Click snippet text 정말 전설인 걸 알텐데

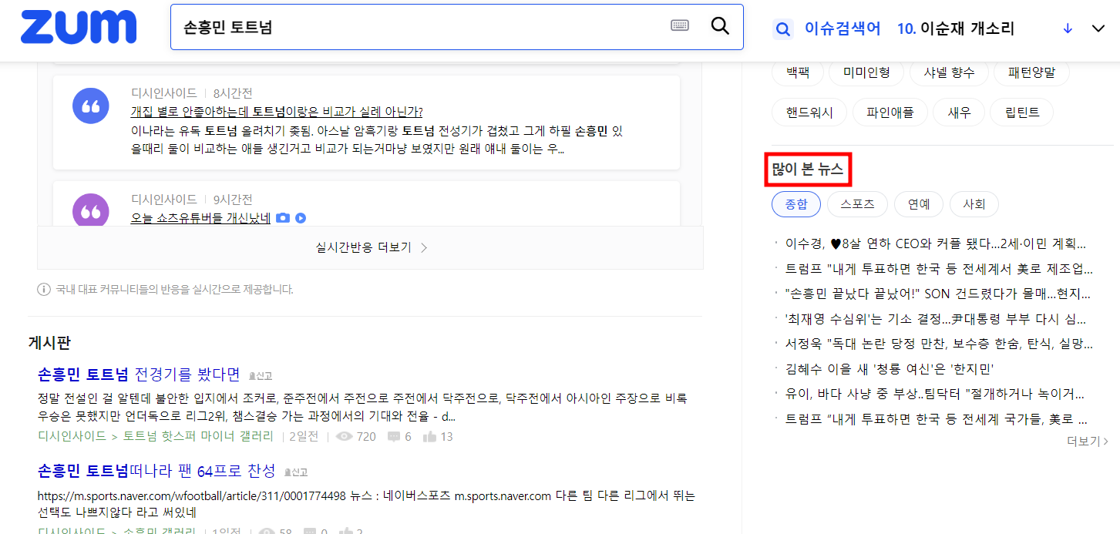point(362,408)
